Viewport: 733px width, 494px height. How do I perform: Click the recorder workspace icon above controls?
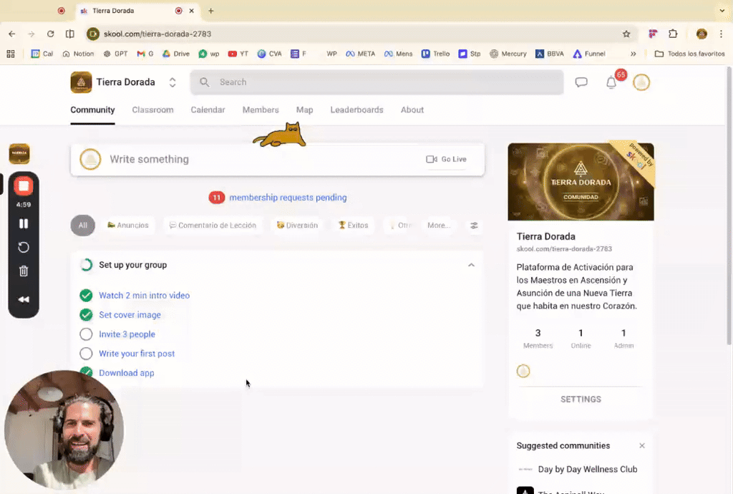[x=19, y=154]
